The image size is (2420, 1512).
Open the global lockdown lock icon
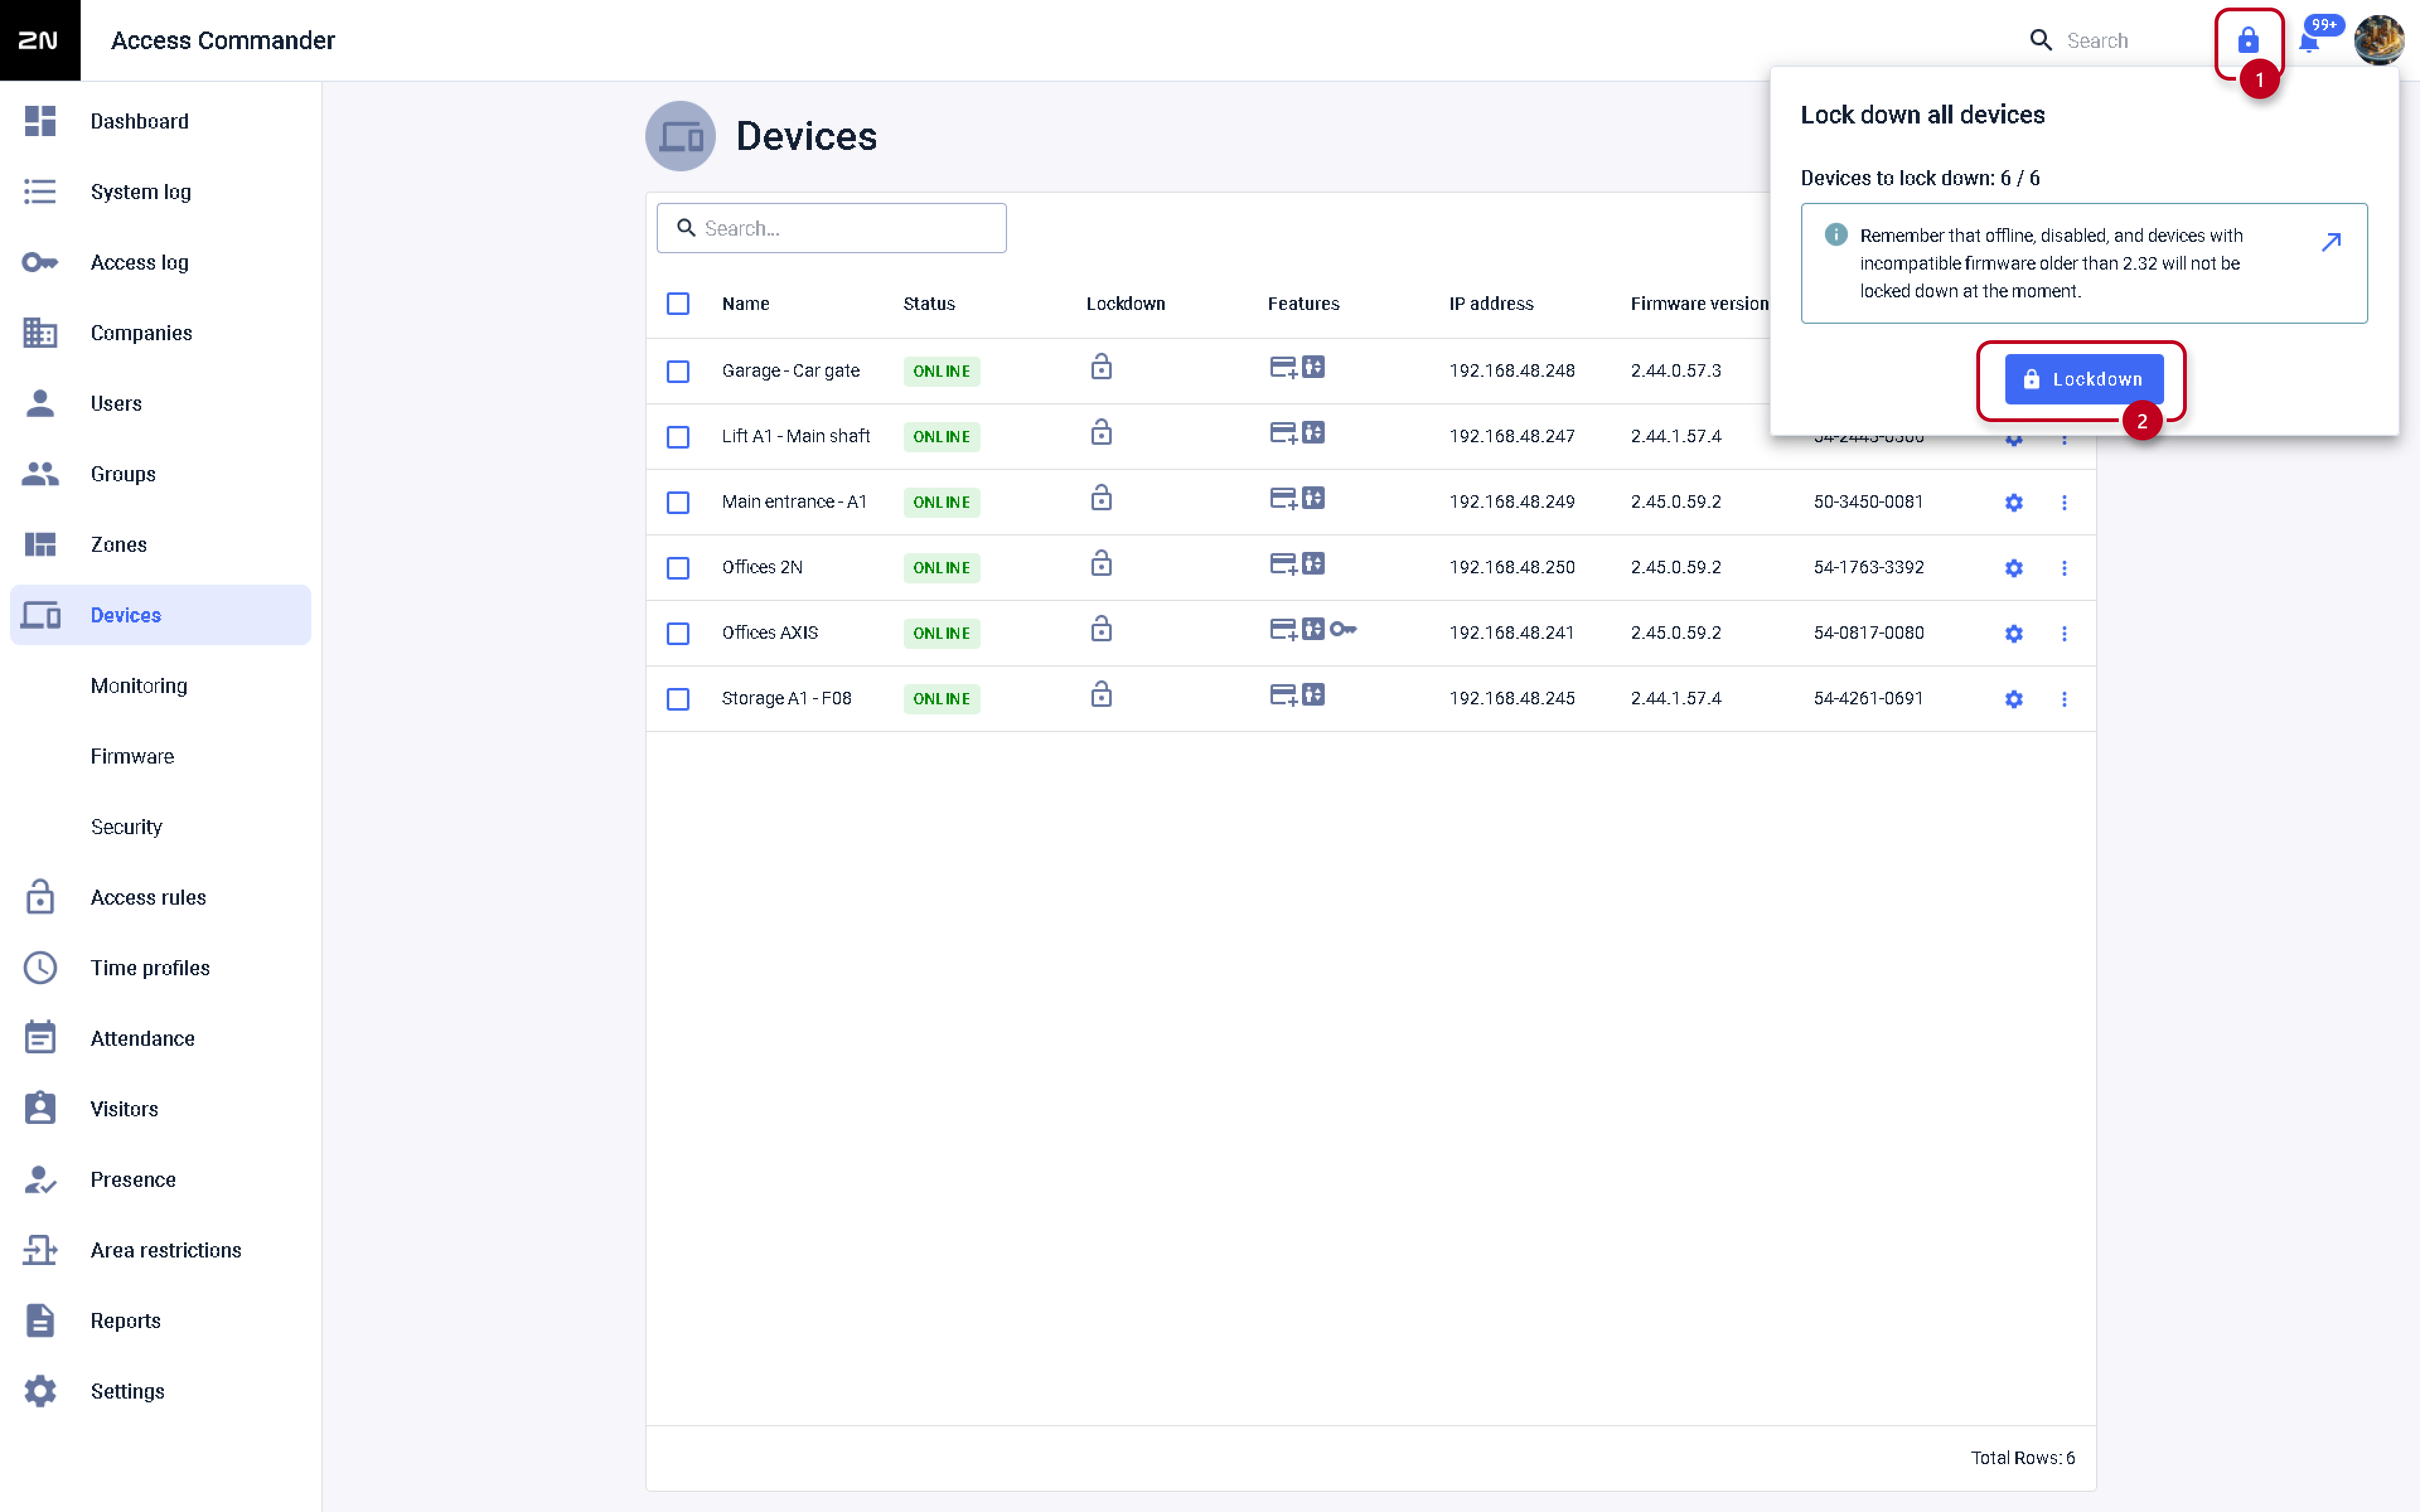click(2247, 40)
